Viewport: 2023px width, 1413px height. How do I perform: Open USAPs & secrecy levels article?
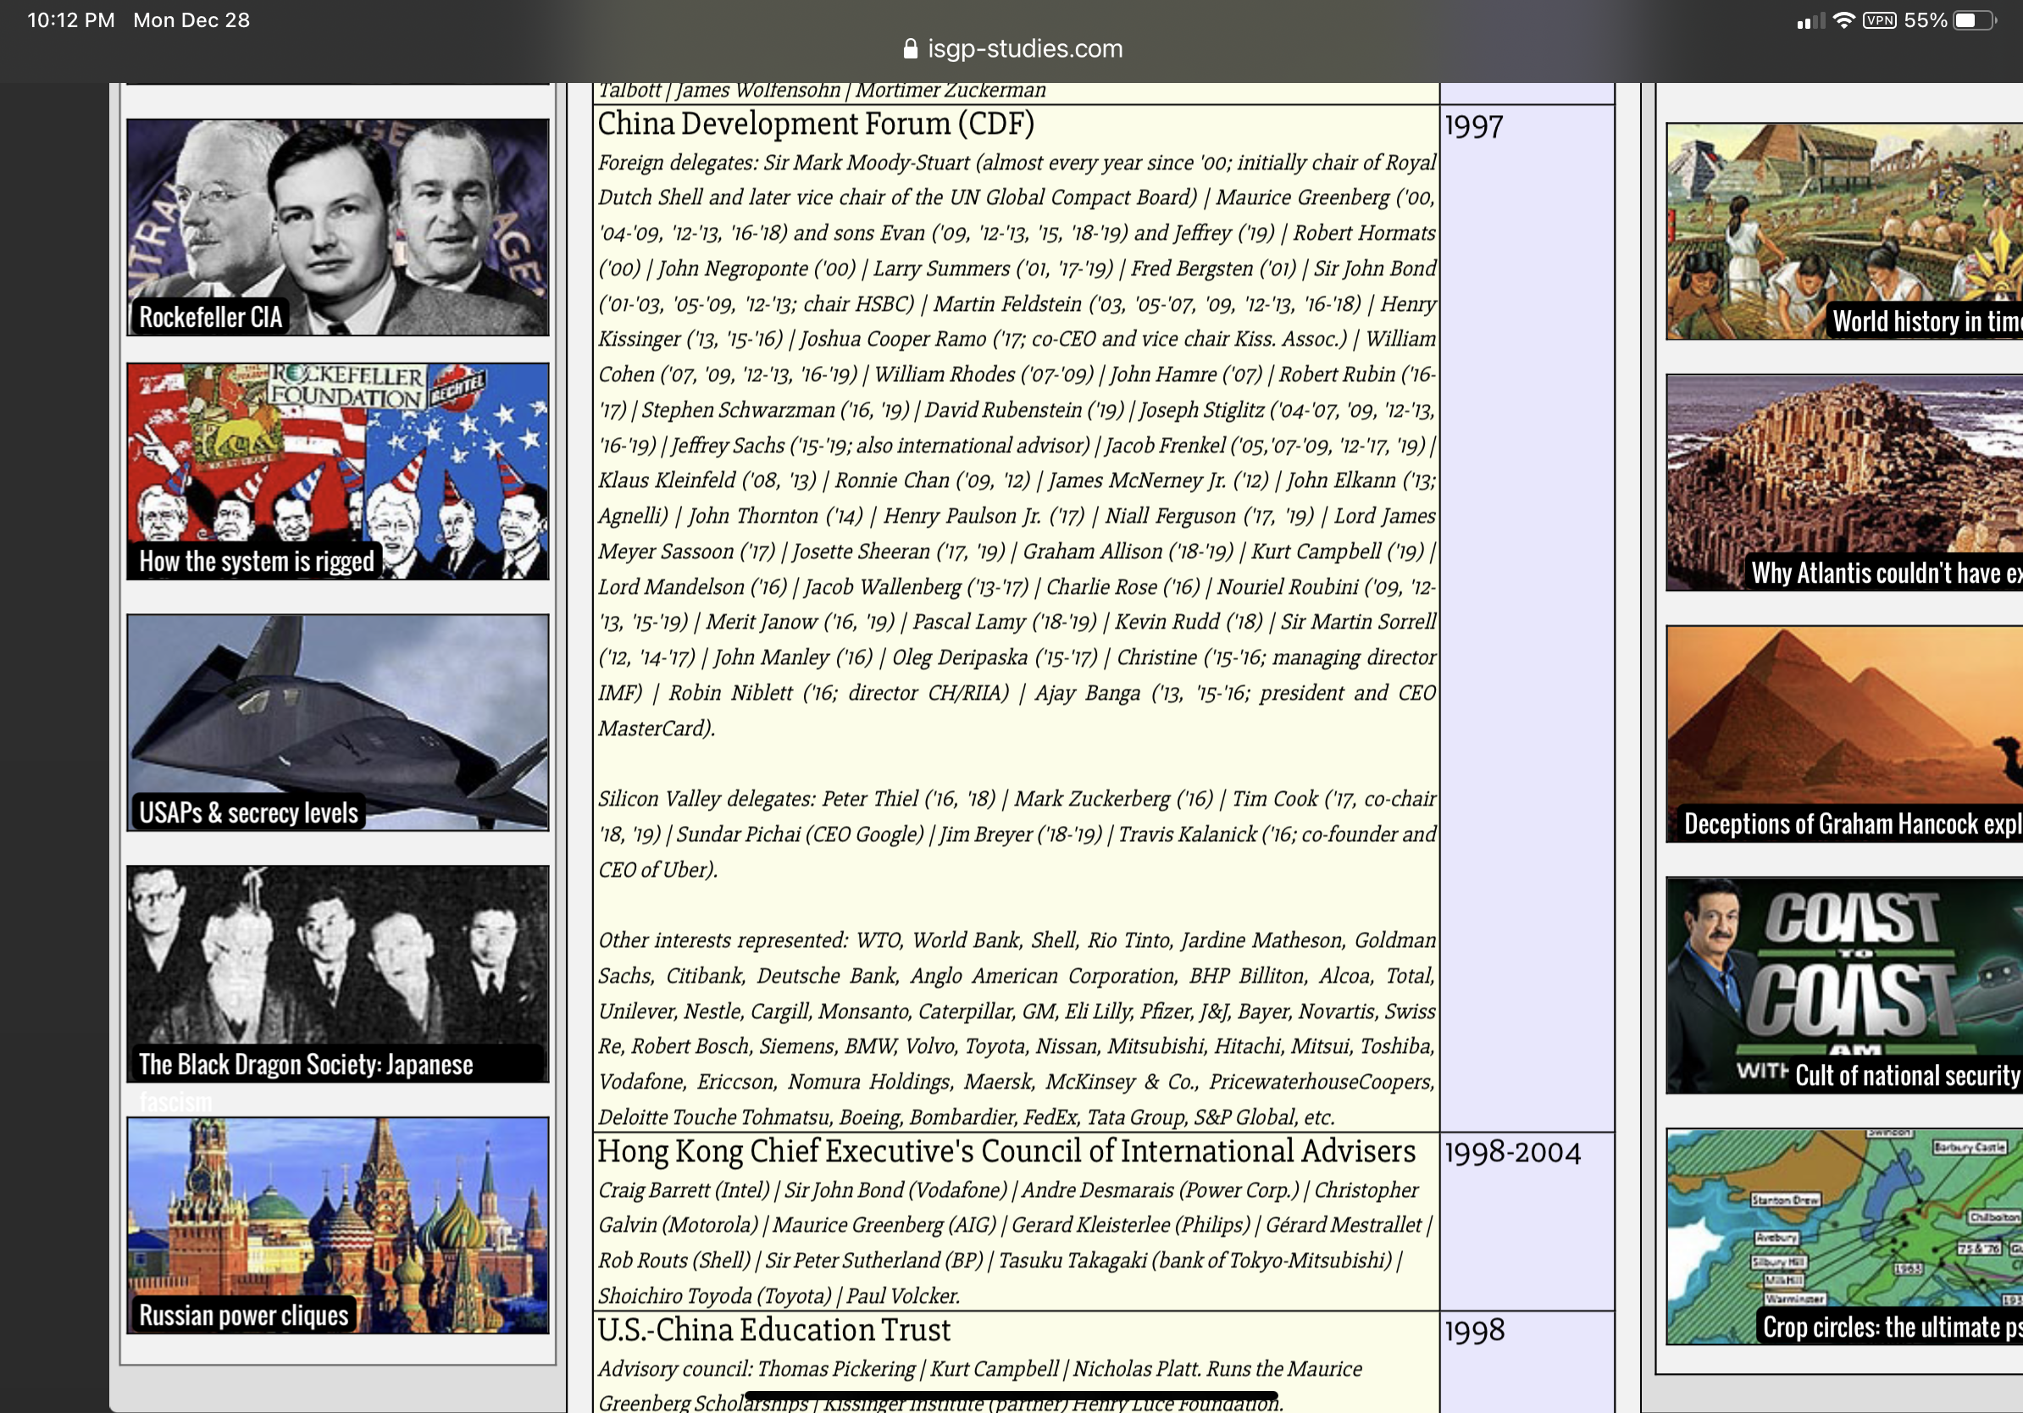pos(337,723)
